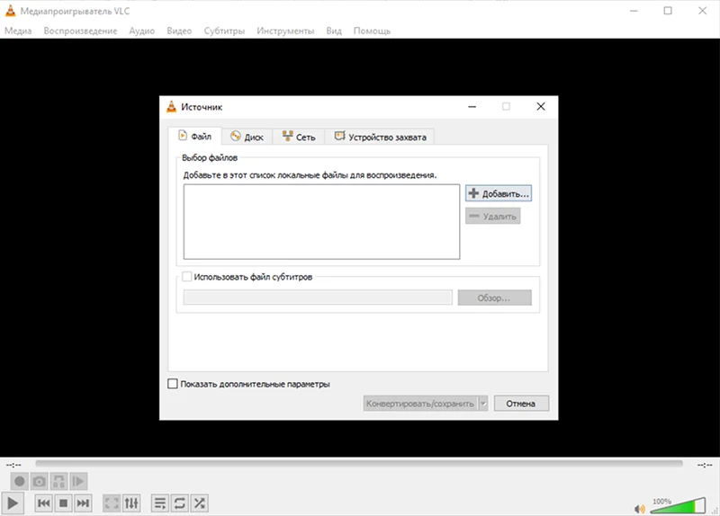This screenshot has height=516, width=720.
Task: Toggle the loop repeat icon
Action: click(x=179, y=503)
